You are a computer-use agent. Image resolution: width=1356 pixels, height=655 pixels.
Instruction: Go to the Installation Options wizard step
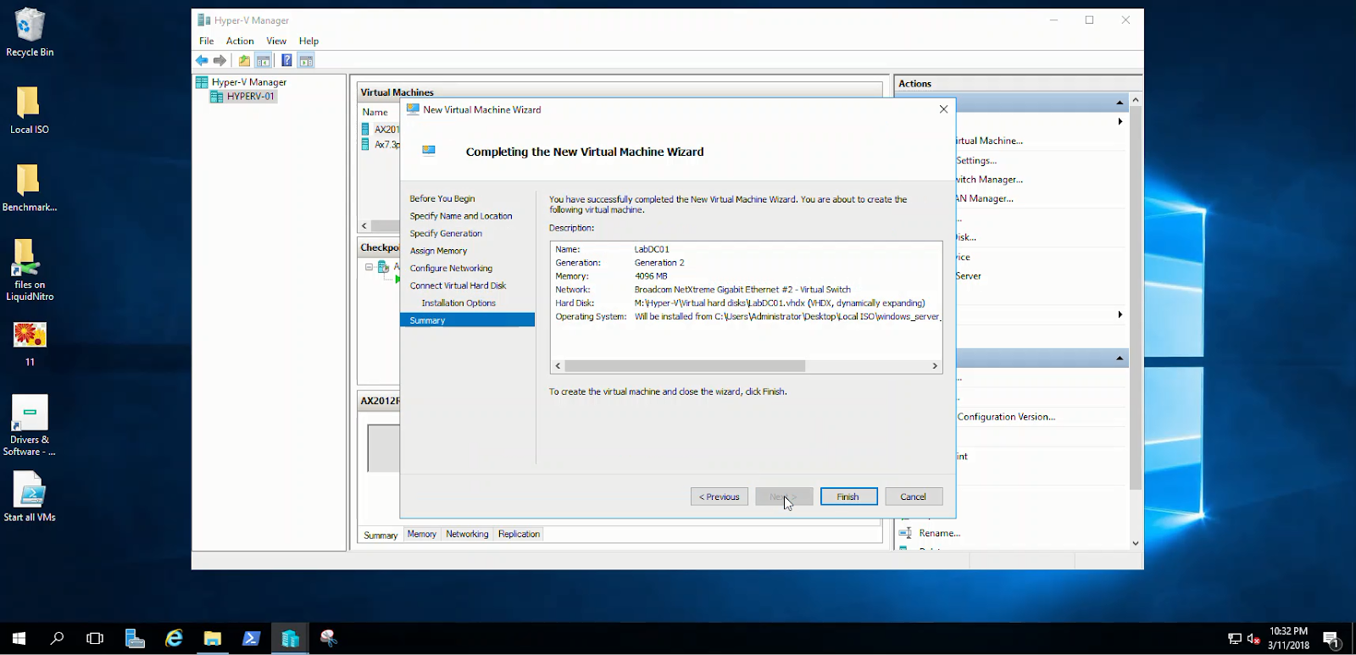[458, 303]
